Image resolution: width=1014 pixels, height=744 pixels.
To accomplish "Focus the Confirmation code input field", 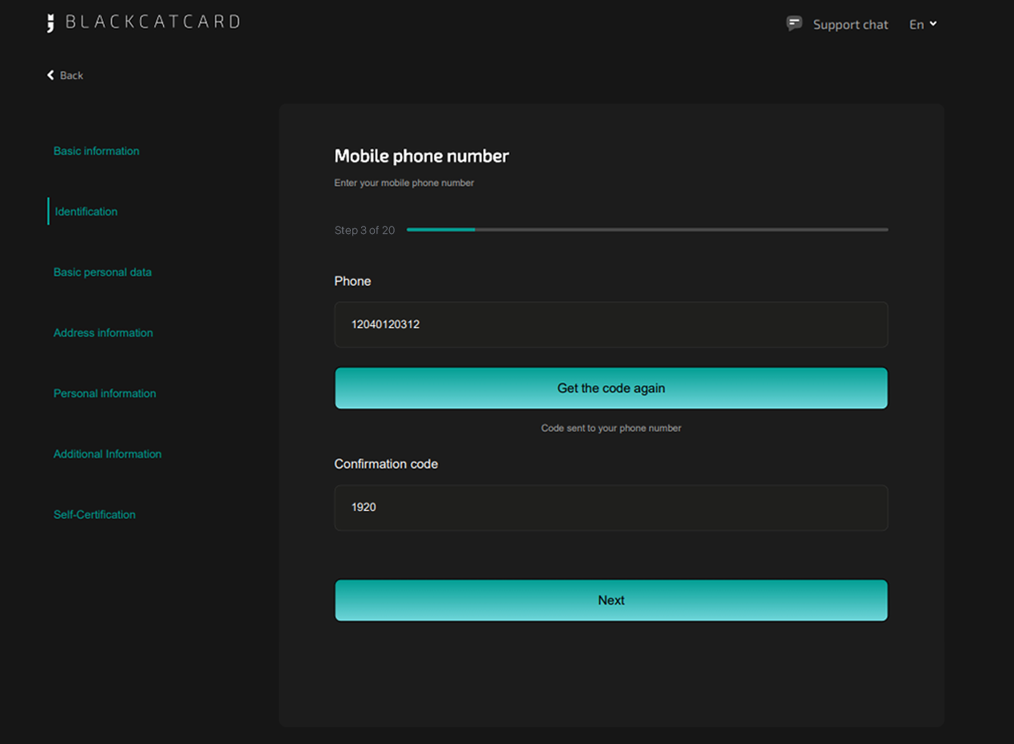I will 611,508.
